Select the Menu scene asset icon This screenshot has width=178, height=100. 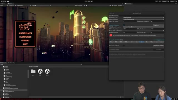pyautogui.click(x=47, y=71)
